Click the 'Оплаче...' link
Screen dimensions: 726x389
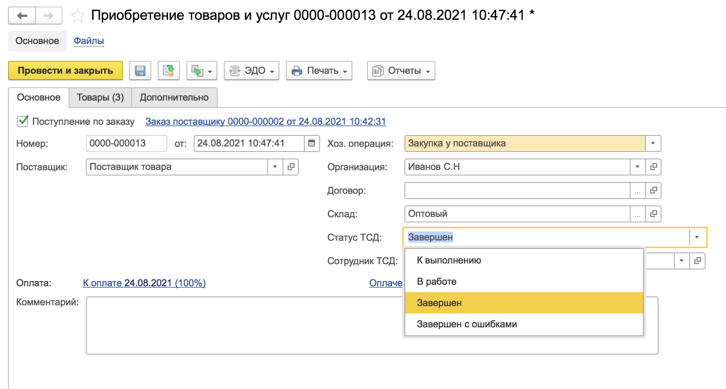[x=386, y=283]
